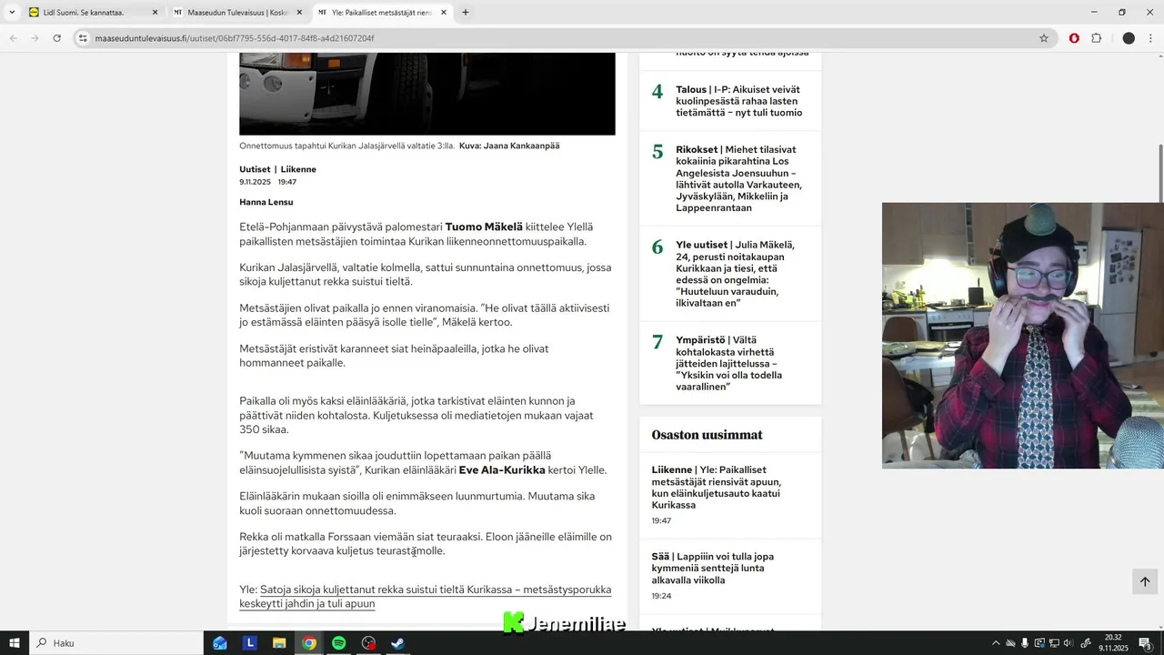Open OBS Studio taskbar icon
Screen dimensions: 1164x655
coord(368,643)
